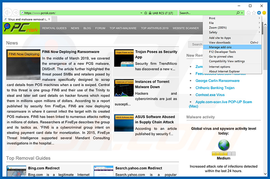Open F12 Developer Tools

[x=232, y=52]
